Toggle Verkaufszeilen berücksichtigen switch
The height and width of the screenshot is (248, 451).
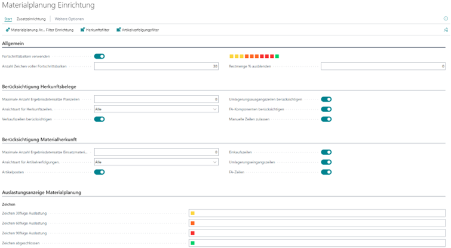pos(99,119)
